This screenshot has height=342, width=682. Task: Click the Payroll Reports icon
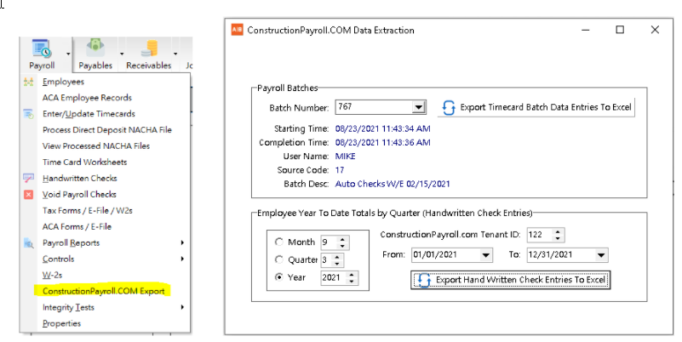28,243
